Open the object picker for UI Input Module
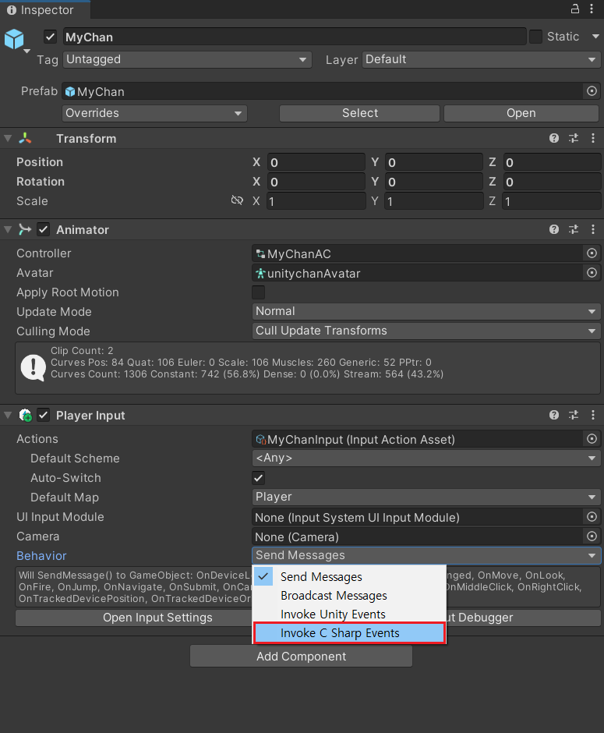 click(x=592, y=517)
